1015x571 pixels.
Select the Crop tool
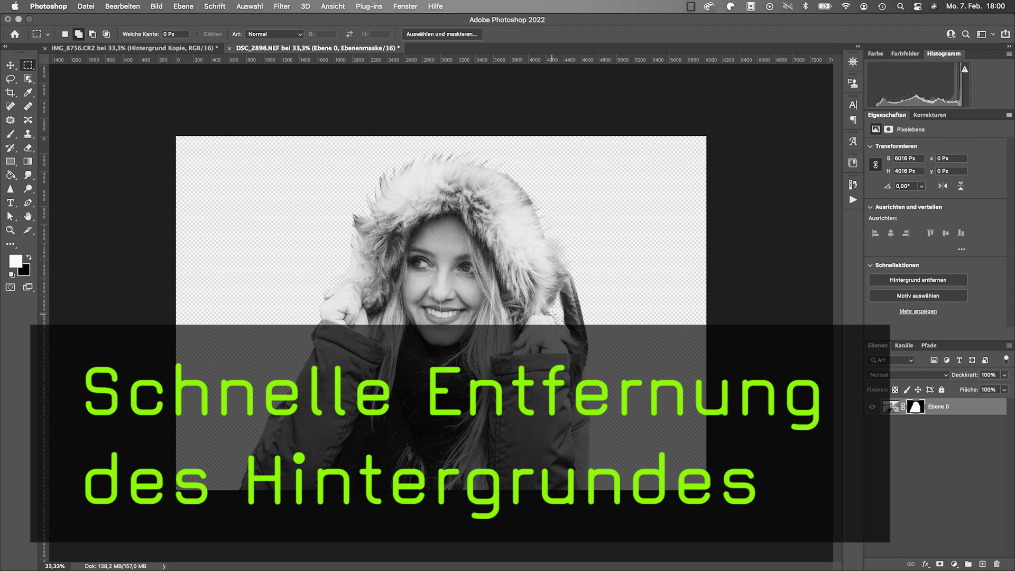(11, 93)
